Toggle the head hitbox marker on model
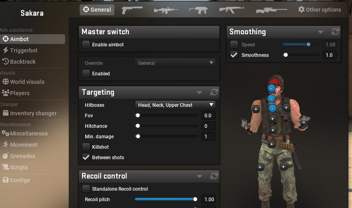 point(272,88)
